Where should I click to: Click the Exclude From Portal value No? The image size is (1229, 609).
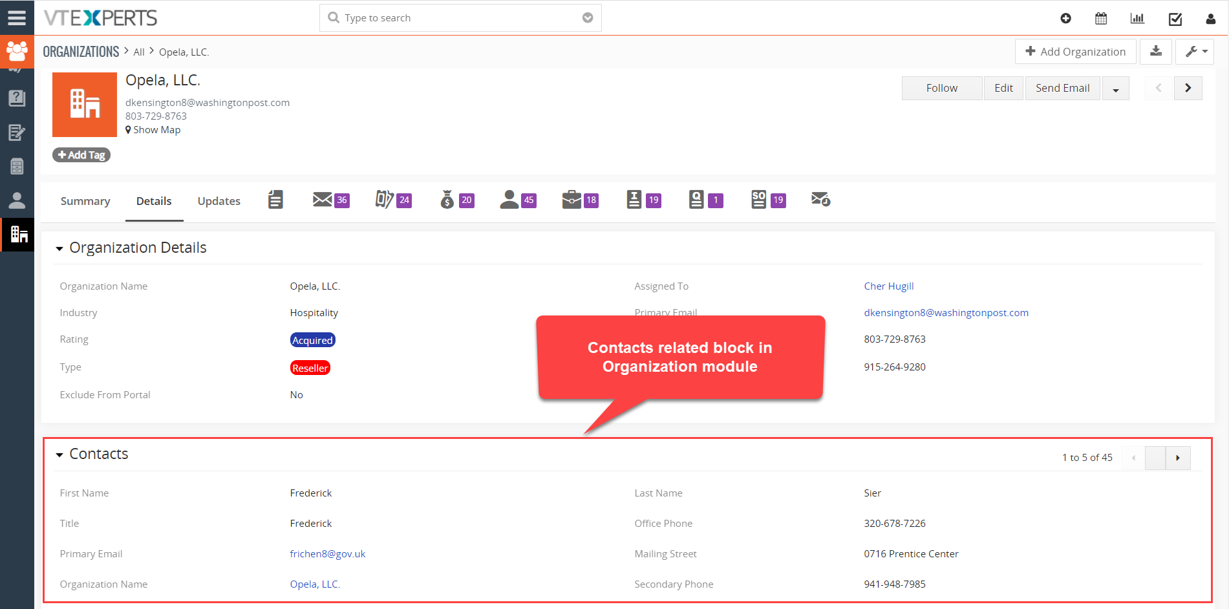pos(296,395)
